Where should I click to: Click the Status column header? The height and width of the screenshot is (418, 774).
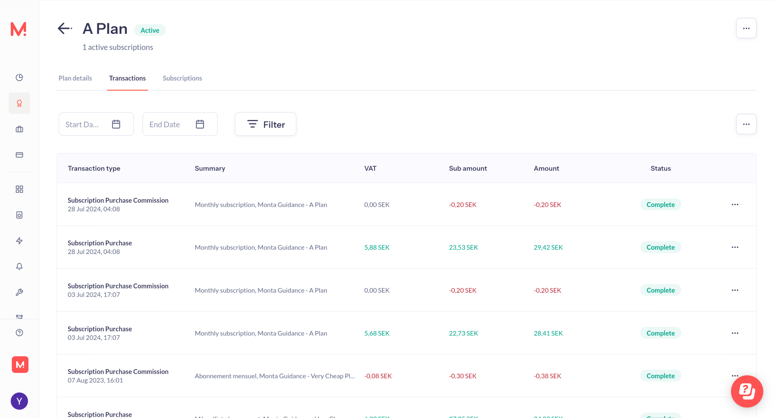click(x=661, y=168)
